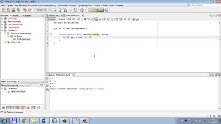The image size is (221, 124).
Task: Click the New Project toolbar icon
Action: coord(9,10)
